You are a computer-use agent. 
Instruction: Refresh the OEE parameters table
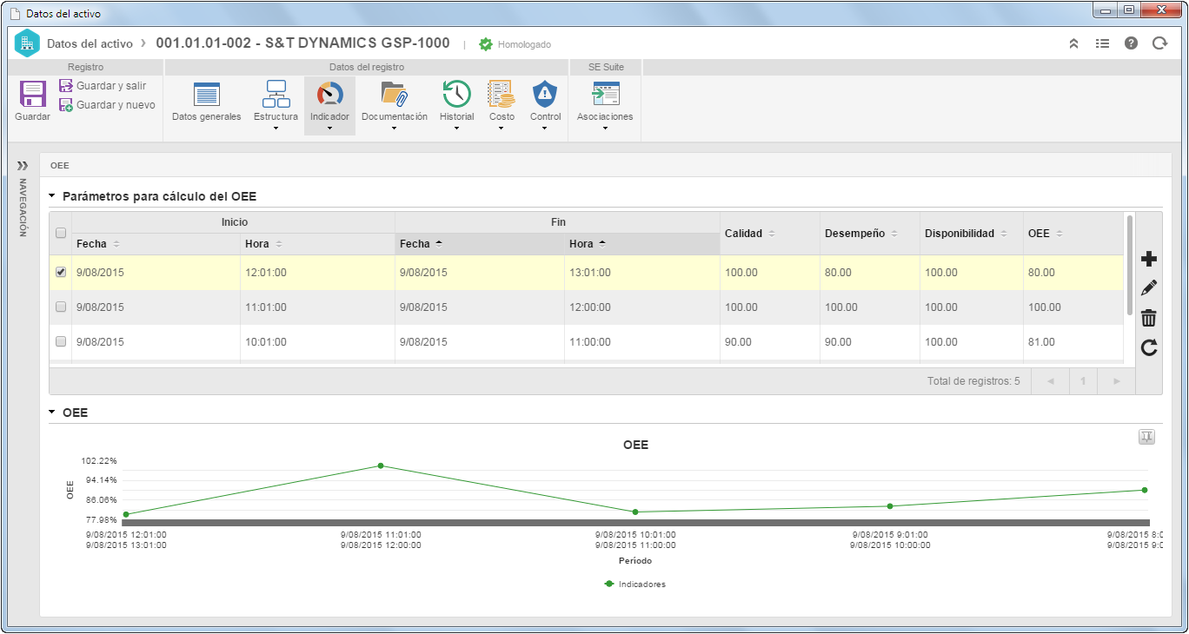[x=1148, y=347]
